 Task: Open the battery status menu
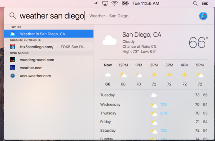pos(125,3)
